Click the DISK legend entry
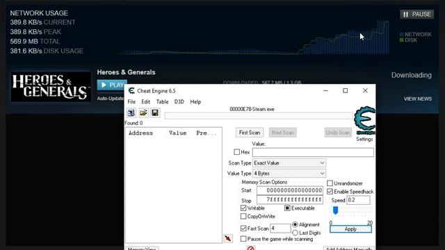The image size is (445, 250). point(408,40)
